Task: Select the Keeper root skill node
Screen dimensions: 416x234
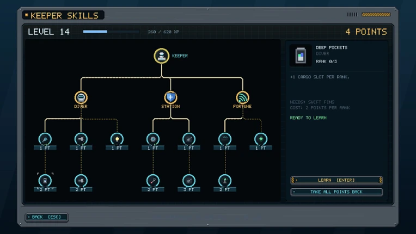Action: [161, 56]
